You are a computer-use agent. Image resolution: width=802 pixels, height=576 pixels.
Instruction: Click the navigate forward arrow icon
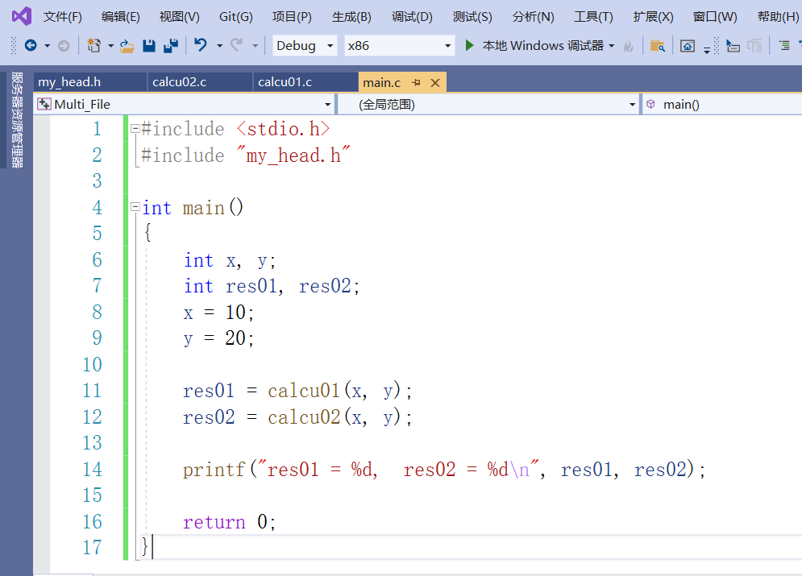pyautogui.click(x=64, y=46)
